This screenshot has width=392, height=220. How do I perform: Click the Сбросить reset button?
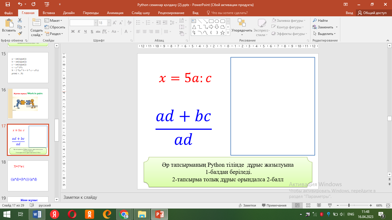[55, 27]
